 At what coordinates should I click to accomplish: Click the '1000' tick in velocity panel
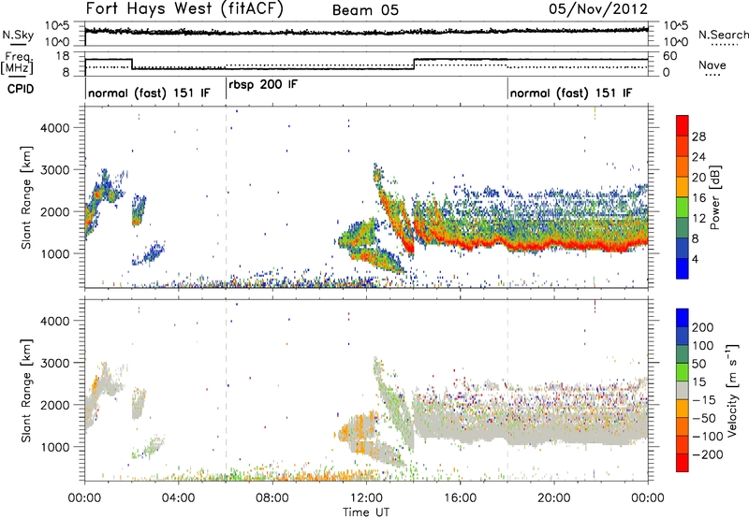54,447
